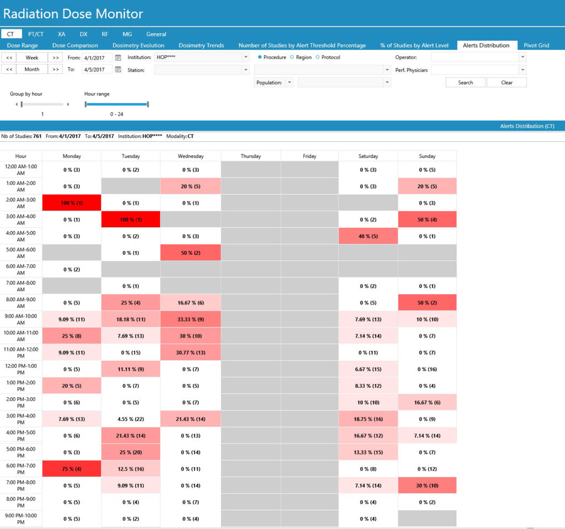The image size is (565, 529).
Task: Click the Group by hour left arrow
Action: [17, 104]
